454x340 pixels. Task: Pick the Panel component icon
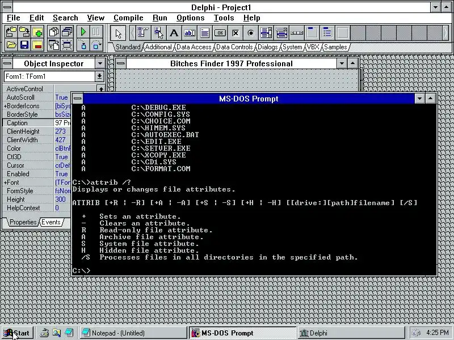(x=343, y=33)
